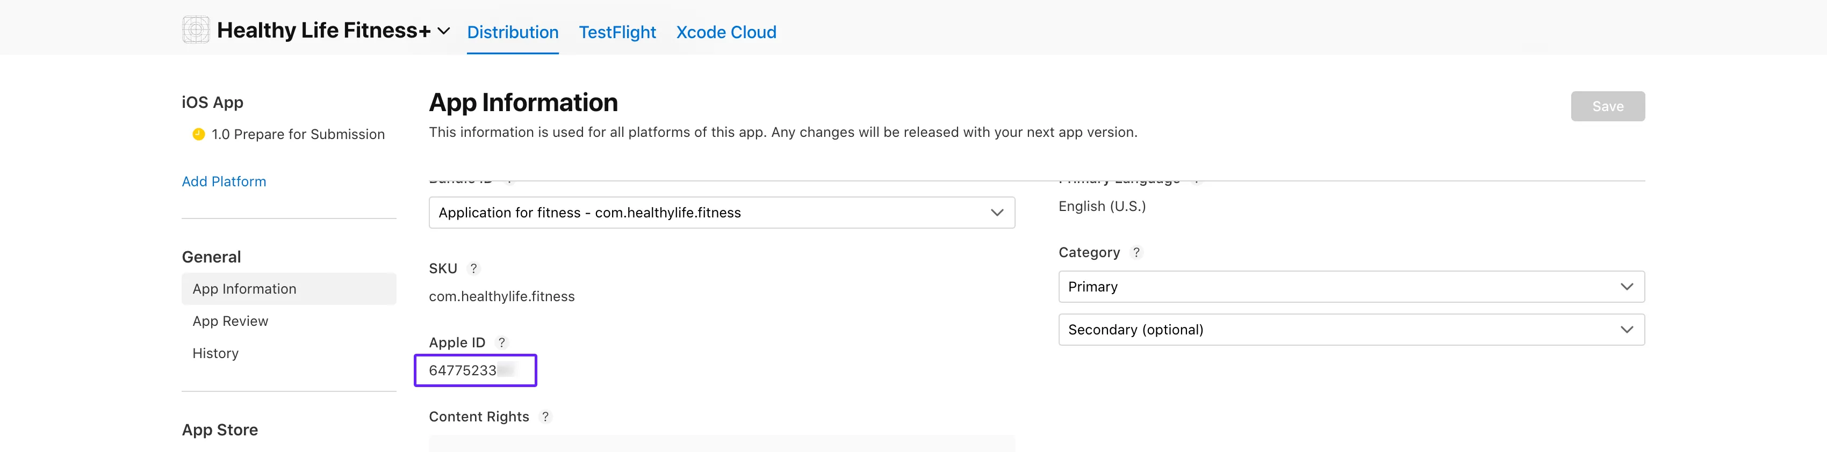Click the Content Rights question mark icon
Image resolution: width=1827 pixels, height=452 pixels.
(x=545, y=417)
